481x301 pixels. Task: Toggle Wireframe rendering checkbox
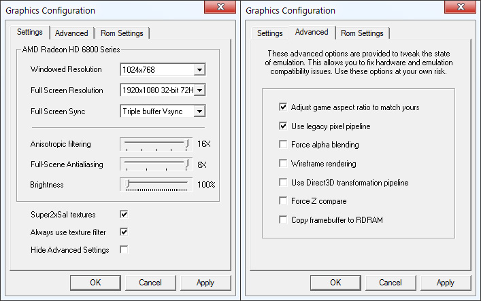point(283,164)
